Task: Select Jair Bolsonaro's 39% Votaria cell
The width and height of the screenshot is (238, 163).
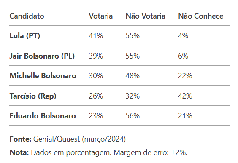Action: [96, 56]
